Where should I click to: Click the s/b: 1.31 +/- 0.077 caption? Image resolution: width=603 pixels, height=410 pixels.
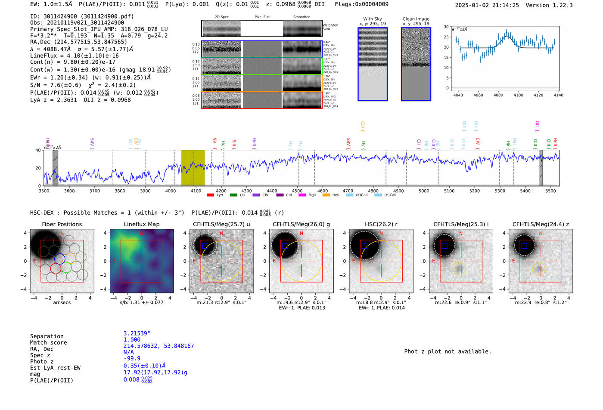point(141,302)
